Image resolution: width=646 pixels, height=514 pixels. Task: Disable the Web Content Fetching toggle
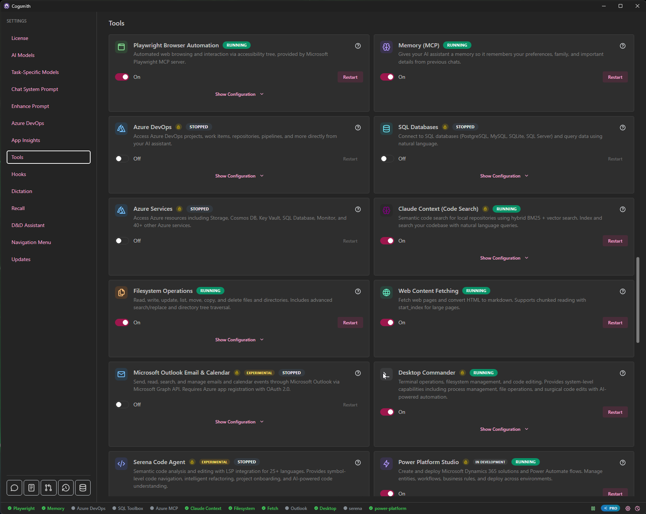coord(387,322)
